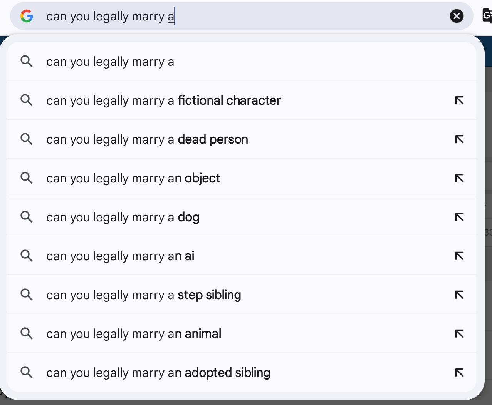Fill query arrow for adopted sibling suggestion
The width and height of the screenshot is (492, 405).
point(459,373)
